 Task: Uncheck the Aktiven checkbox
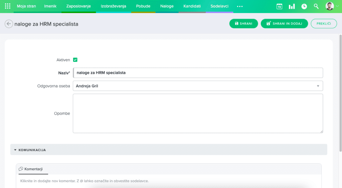[75, 60]
